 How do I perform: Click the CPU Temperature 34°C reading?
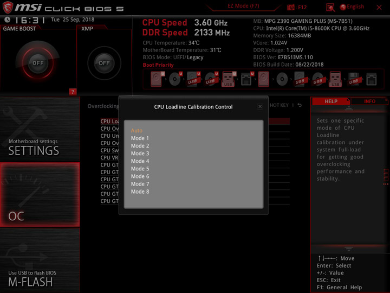pyautogui.click(x=171, y=43)
